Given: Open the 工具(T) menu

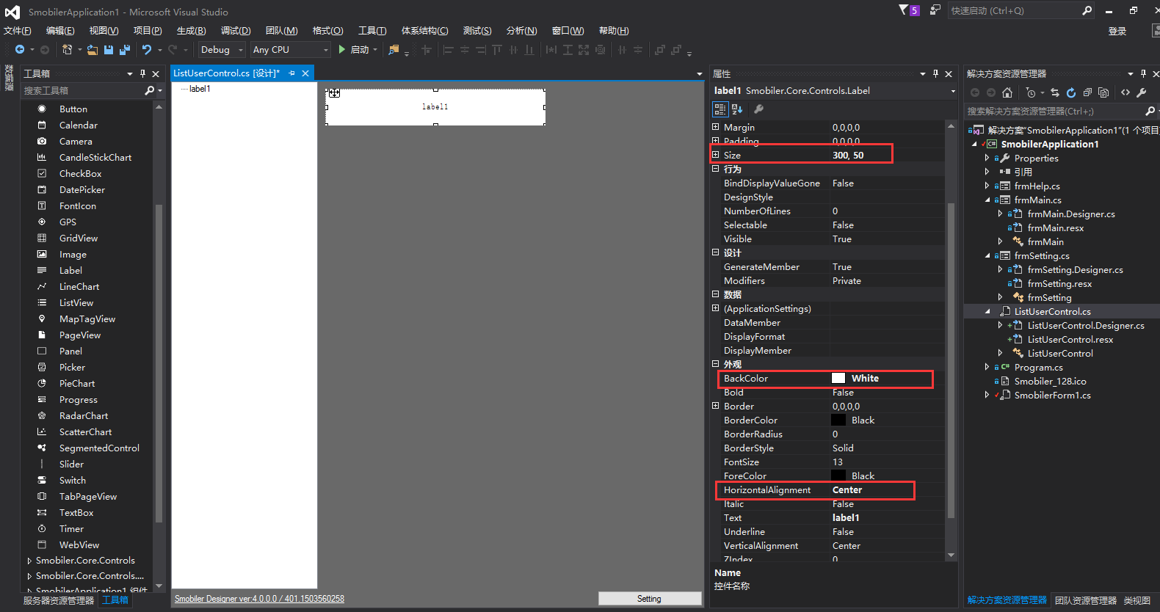Looking at the screenshot, I should click(x=372, y=31).
